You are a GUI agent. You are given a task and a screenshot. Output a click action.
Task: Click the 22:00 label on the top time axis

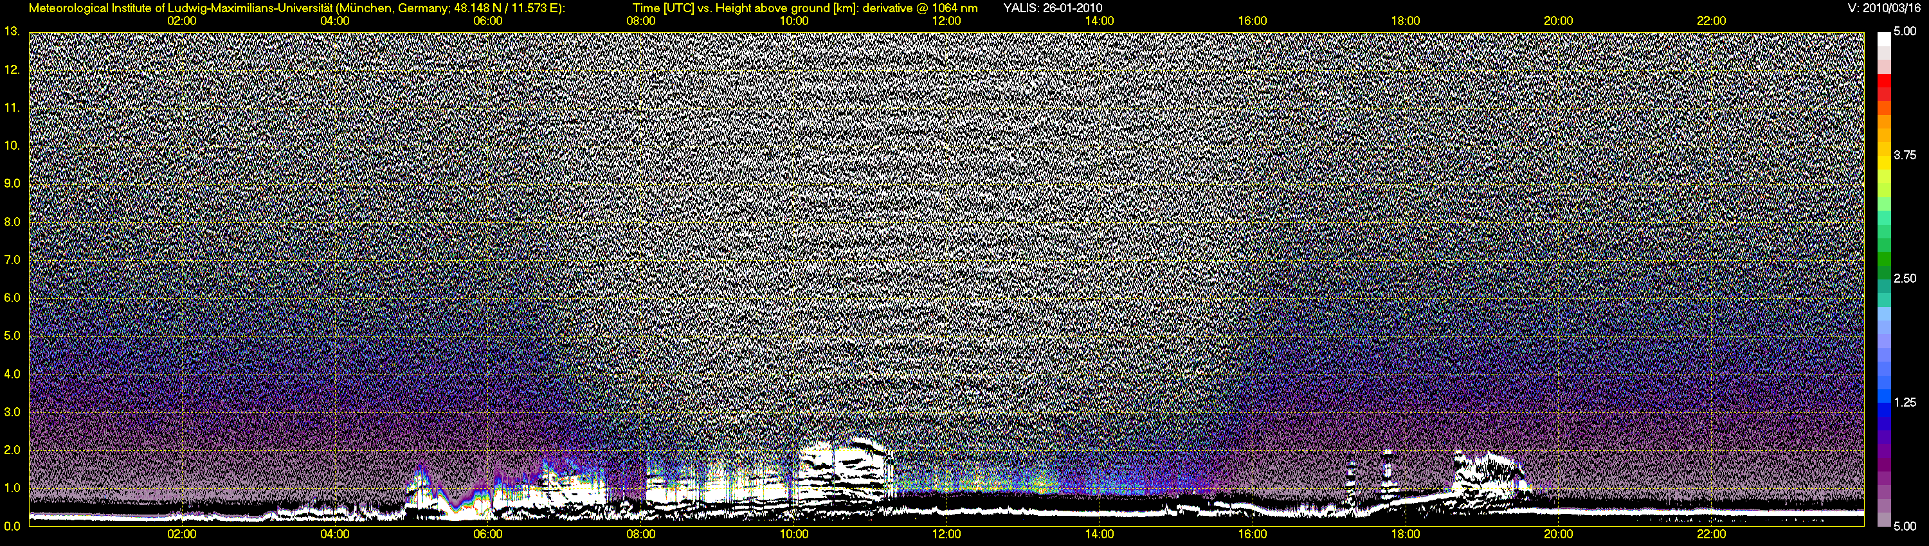click(1711, 21)
